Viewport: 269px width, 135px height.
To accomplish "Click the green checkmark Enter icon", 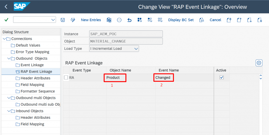I will click(x=6, y=20).
